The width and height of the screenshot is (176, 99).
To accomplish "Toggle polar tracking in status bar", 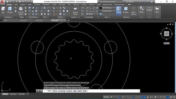I will point(123,97).
